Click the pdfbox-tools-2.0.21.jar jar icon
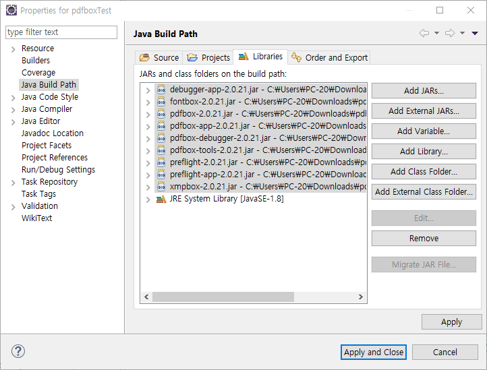The width and height of the screenshot is (487, 370). (161, 150)
